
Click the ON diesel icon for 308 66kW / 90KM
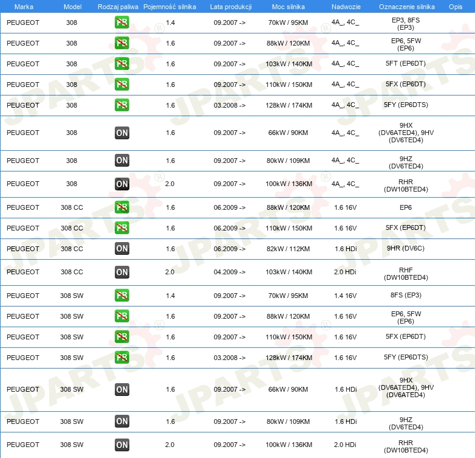[121, 133]
